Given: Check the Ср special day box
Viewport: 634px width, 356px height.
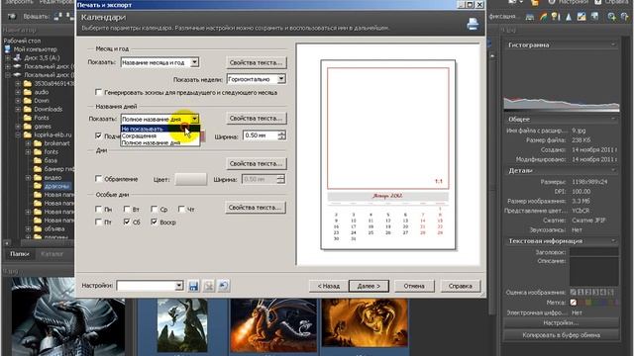Looking at the screenshot, I should 155,209.
